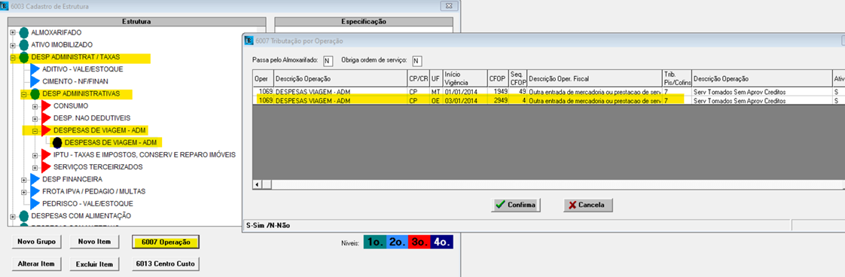Click the Excluir Item button

tap(94, 264)
